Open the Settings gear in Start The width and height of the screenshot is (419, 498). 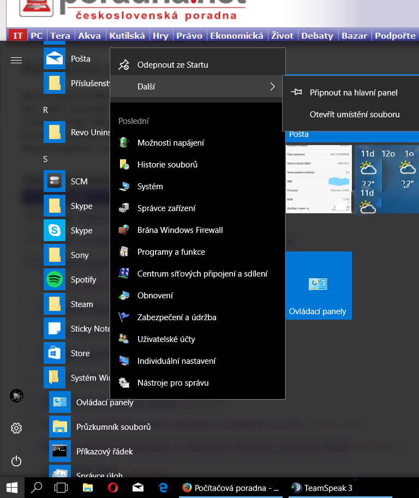point(16,428)
